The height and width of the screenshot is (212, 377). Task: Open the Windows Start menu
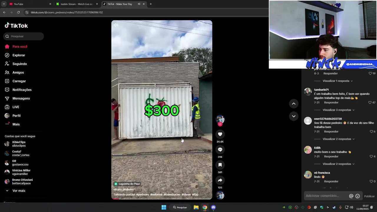164,207
